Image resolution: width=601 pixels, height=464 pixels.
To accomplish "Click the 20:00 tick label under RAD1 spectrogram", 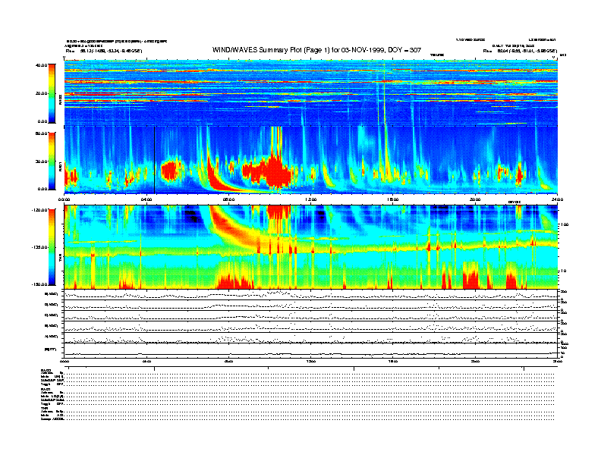I will tap(475, 199).
